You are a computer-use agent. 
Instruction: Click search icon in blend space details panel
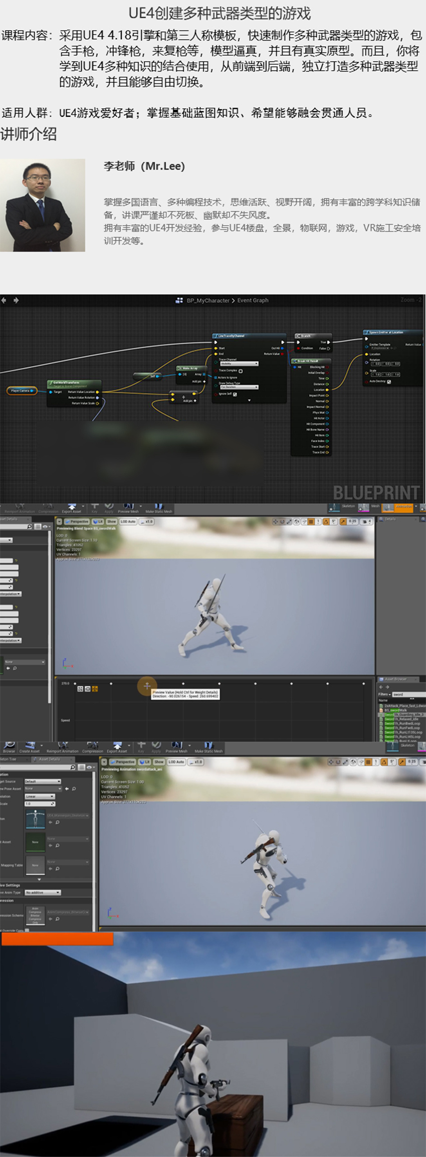click(x=30, y=526)
